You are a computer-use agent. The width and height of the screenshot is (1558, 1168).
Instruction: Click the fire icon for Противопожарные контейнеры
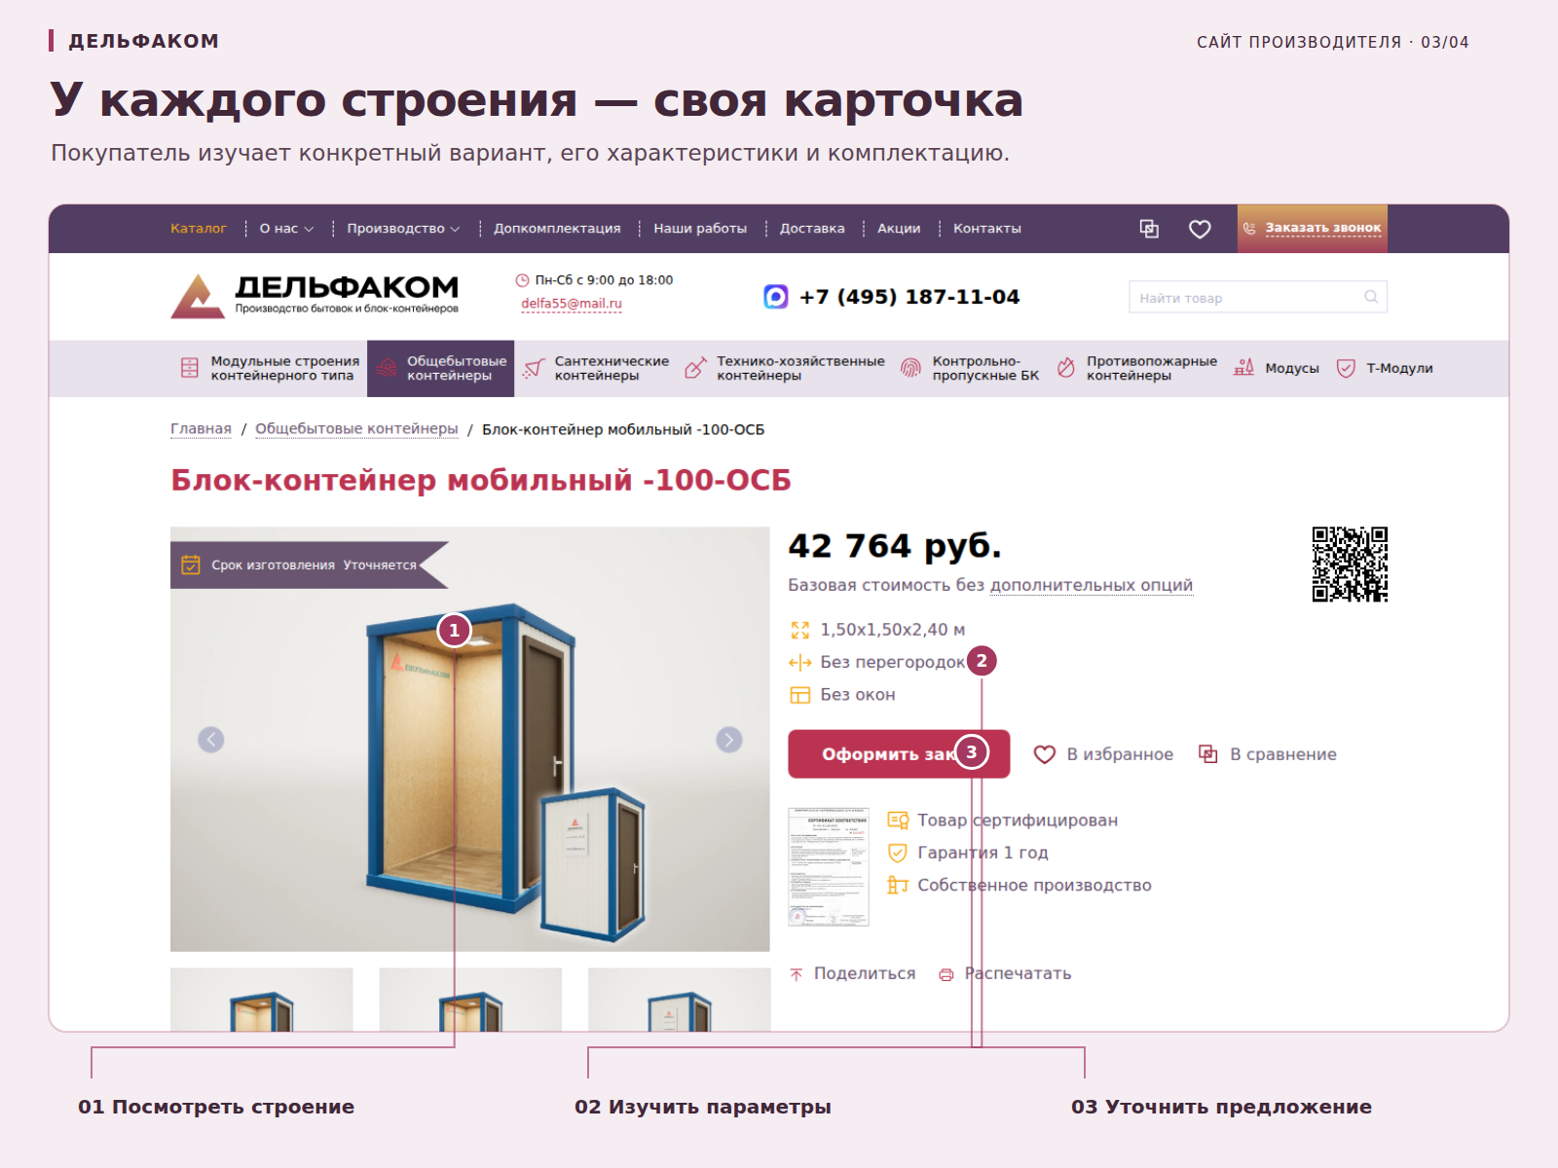point(1066,367)
